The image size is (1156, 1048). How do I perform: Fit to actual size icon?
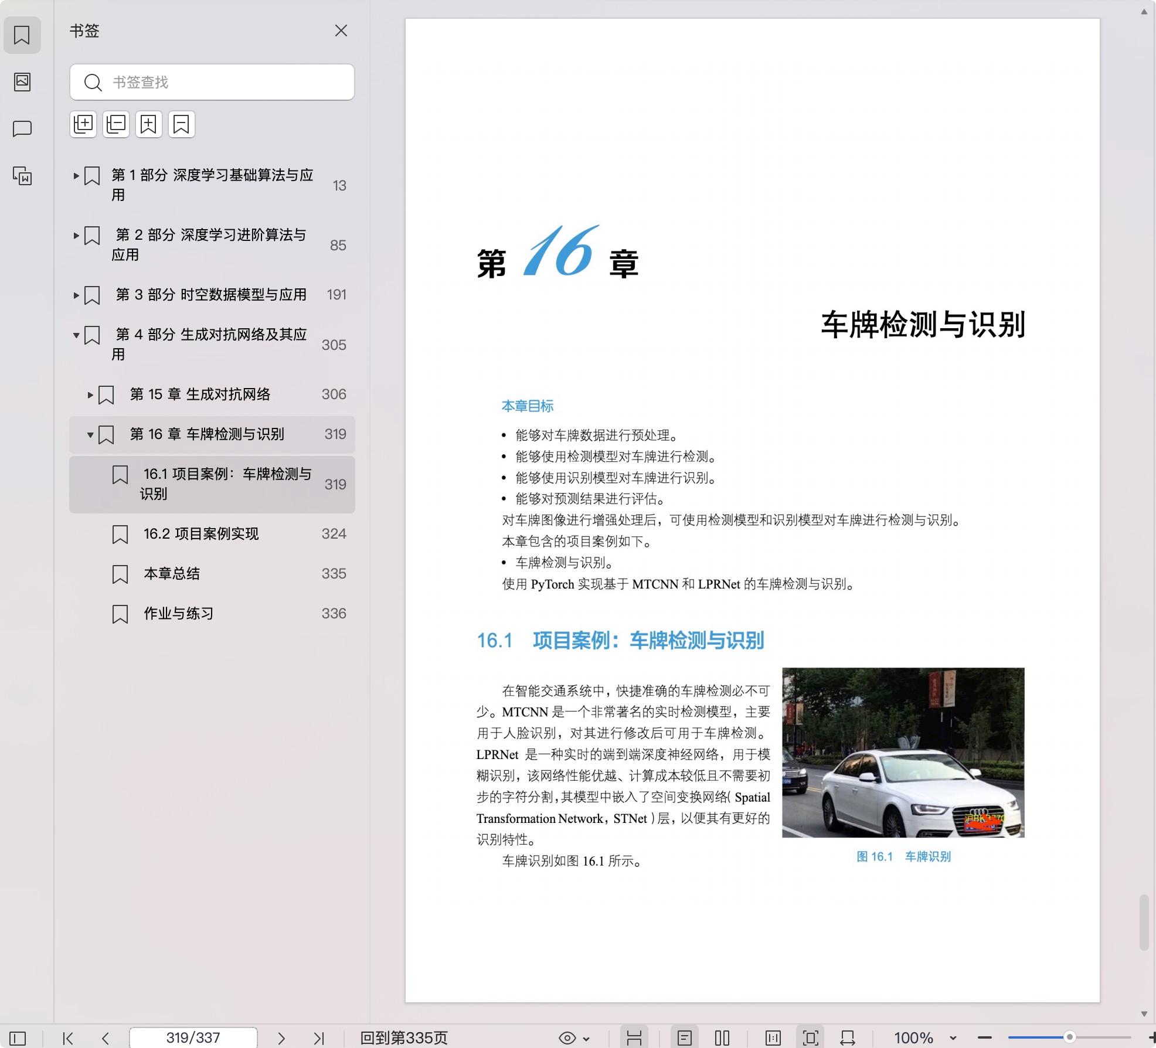[773, 1038]
